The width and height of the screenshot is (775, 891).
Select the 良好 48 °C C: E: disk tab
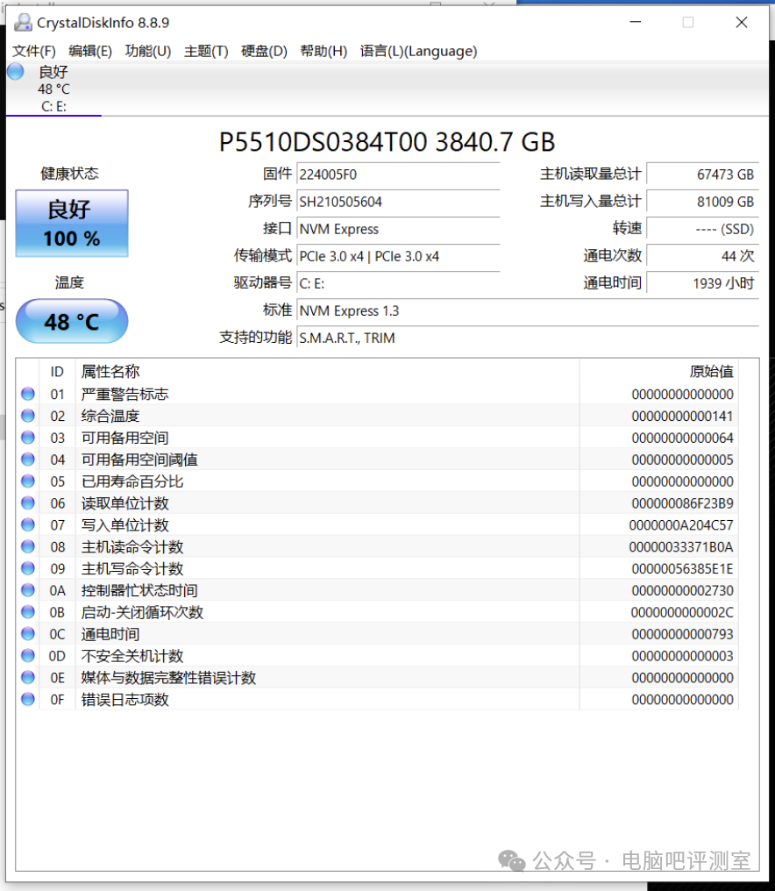click(x=54, y=89)
